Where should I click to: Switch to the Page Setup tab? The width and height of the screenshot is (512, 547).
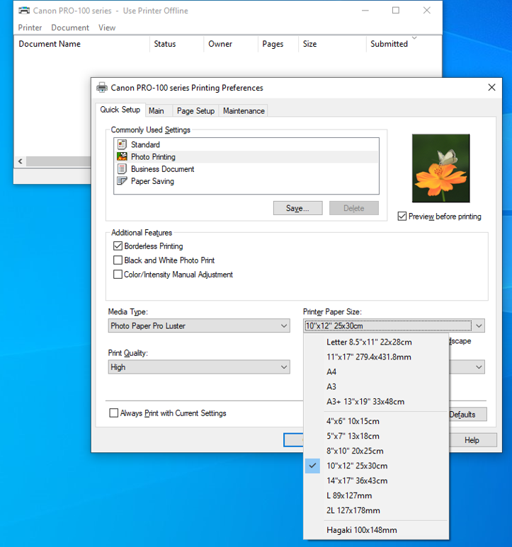point(195,111)
